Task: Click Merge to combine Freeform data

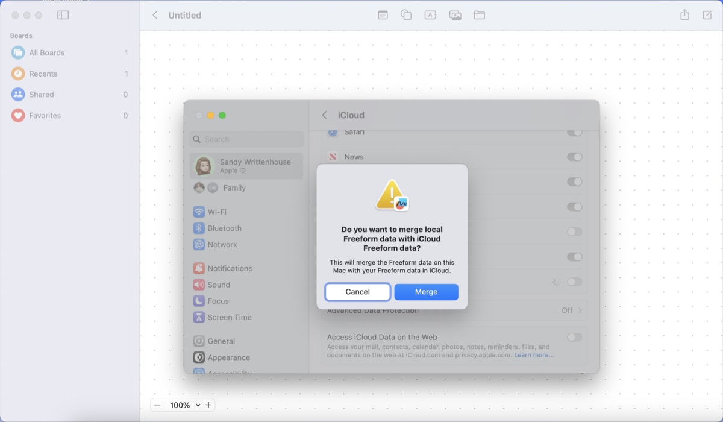Action: pyautogui.click(x=426, y=292)
